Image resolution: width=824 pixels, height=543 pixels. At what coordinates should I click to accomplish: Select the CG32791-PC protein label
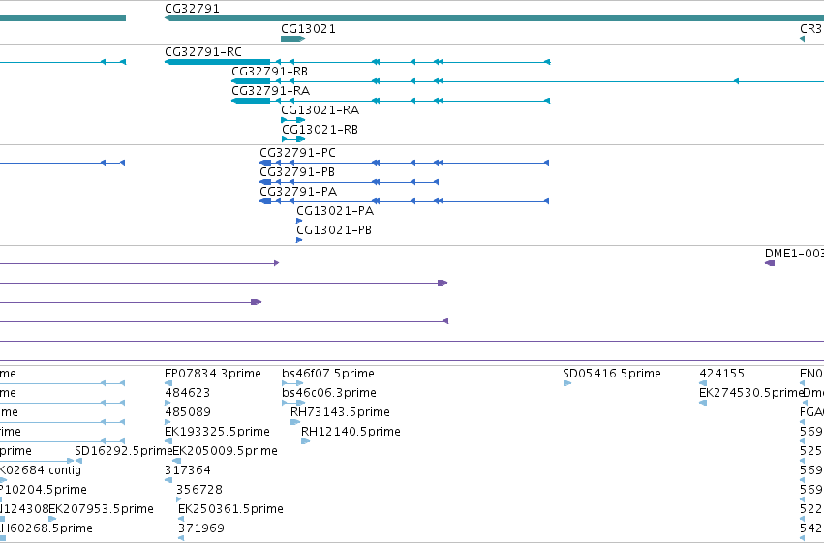[x=297, y=153]
